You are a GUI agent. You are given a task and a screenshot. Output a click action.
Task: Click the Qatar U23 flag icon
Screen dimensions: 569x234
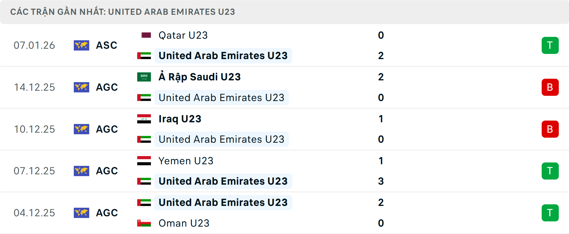tap(146, 35)
